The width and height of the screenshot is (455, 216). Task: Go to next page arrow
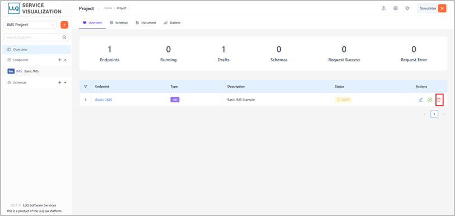(x=443, y=114)
